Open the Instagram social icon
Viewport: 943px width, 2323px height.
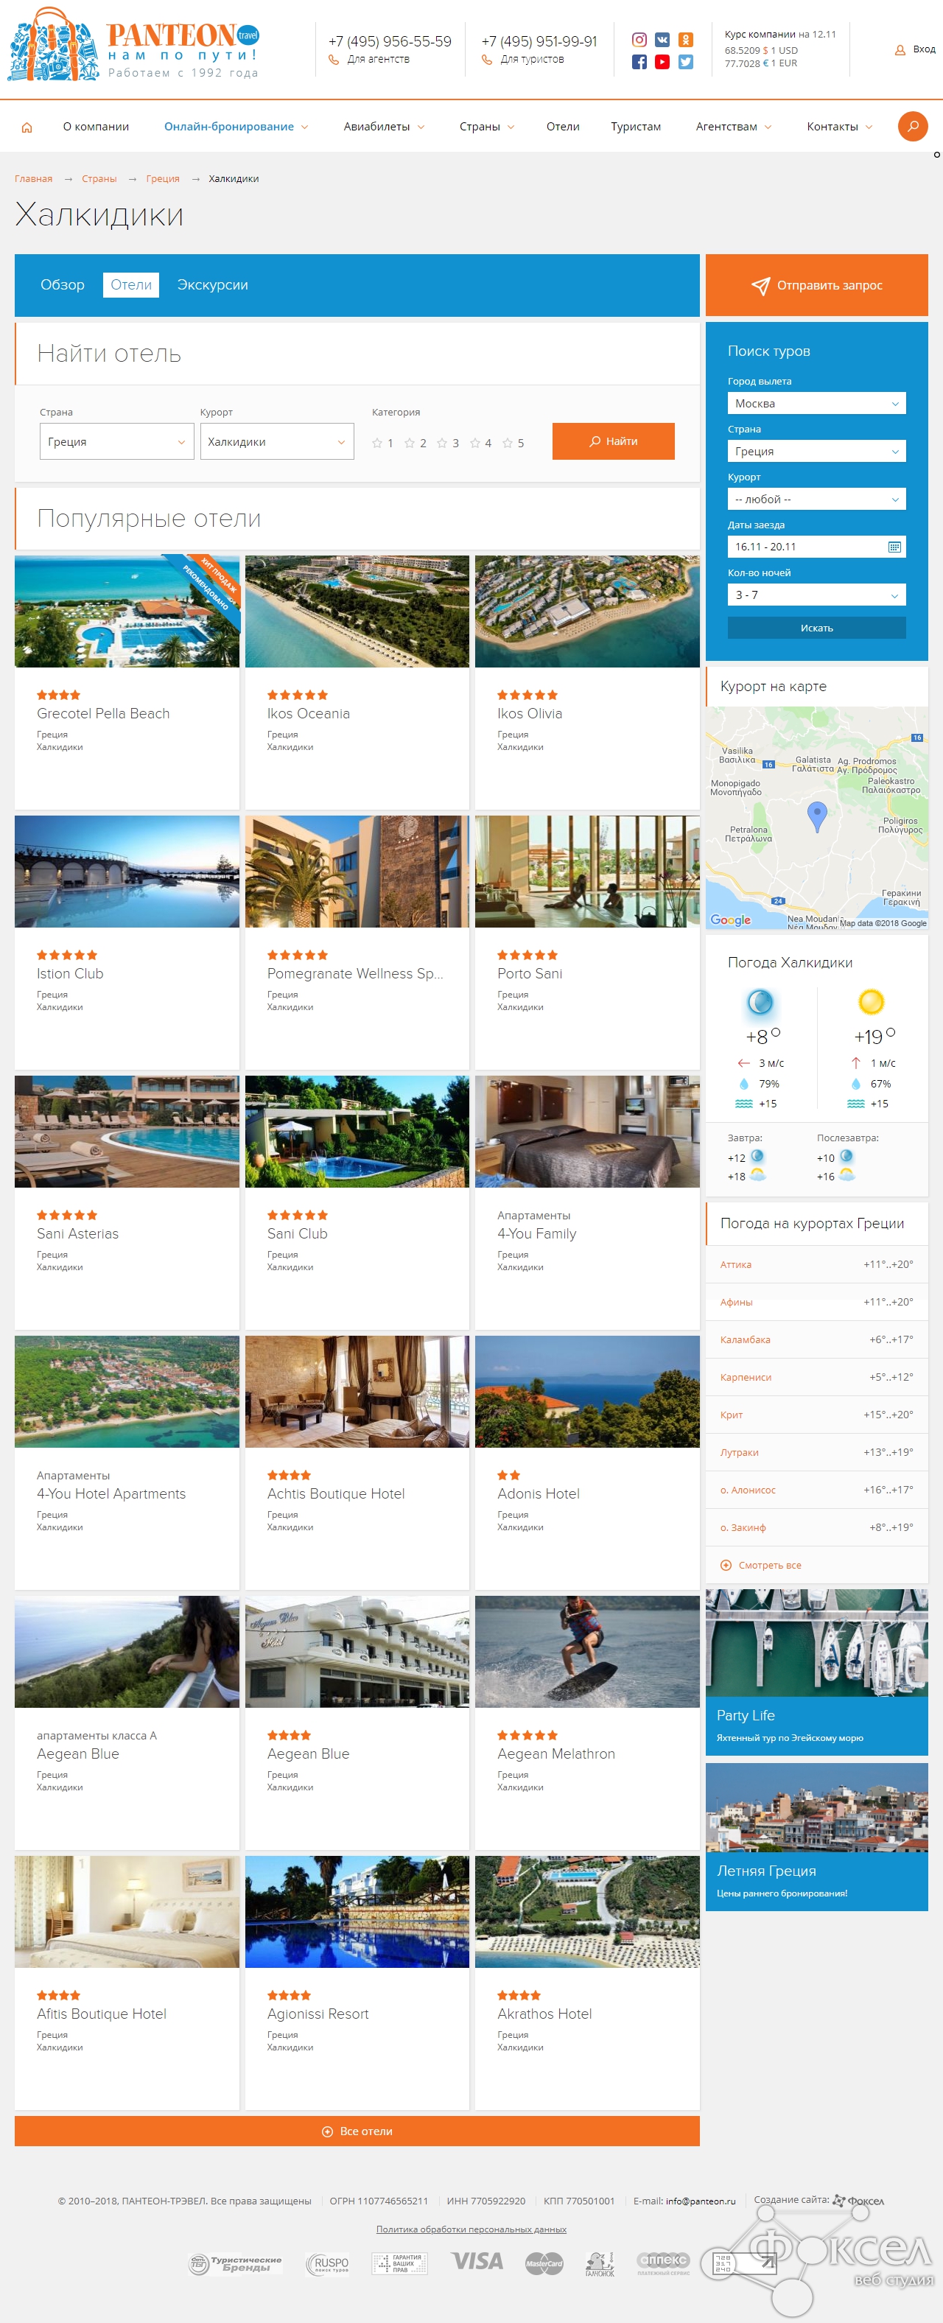point(639,40)
